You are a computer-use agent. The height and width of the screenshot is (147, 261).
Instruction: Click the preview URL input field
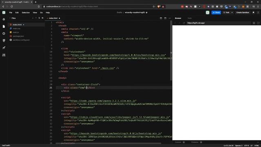[x=219, y=23]
